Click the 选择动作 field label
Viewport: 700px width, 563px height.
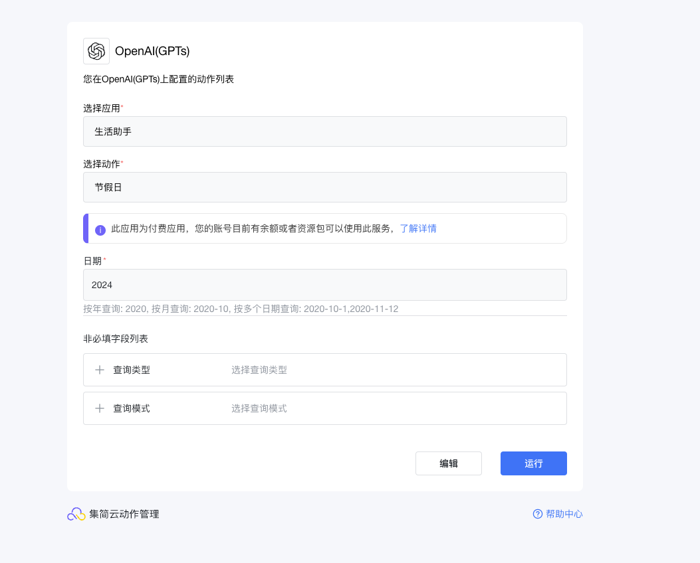102,164
